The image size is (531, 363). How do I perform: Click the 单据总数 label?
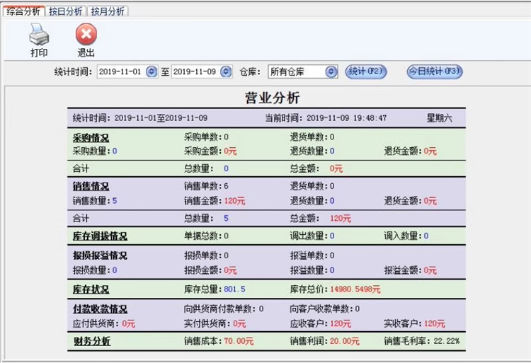coord(202,236)
